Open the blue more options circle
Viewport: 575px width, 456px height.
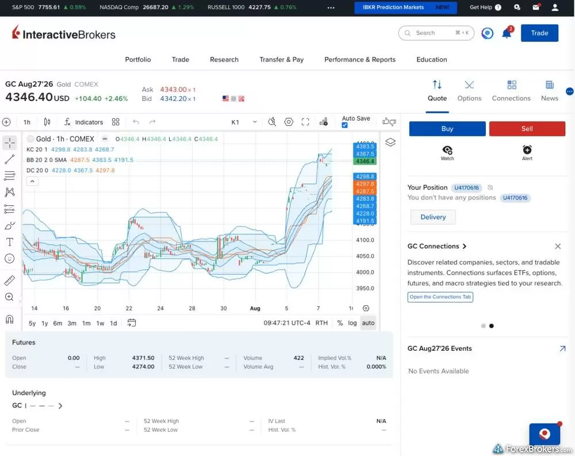point(569,91)
